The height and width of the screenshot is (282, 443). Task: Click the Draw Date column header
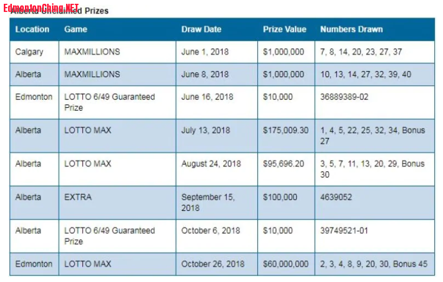pos(201,29)
